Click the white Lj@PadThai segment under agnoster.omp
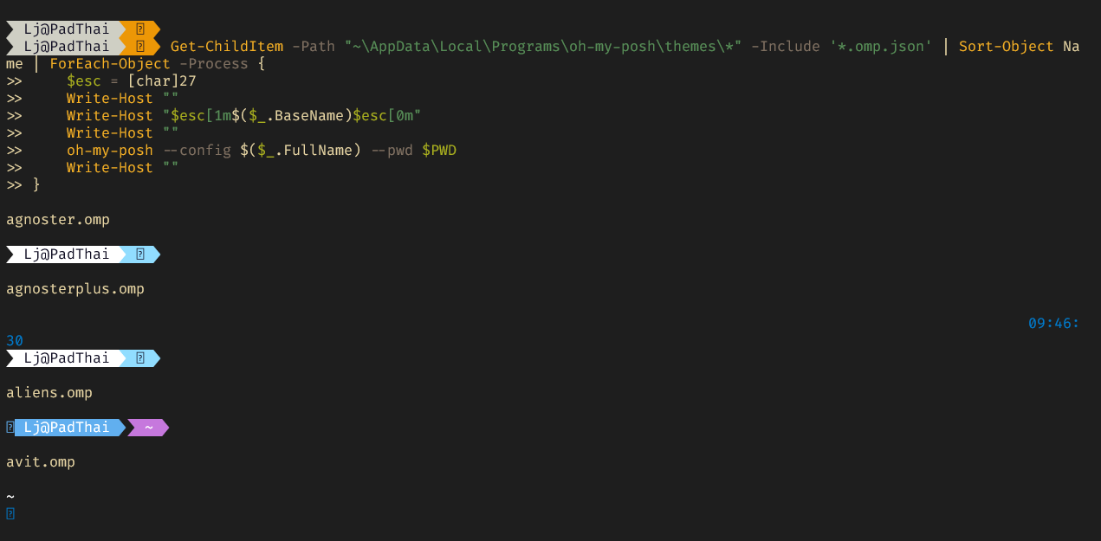This screenshot has width=1101, height=541. (62, 254)
